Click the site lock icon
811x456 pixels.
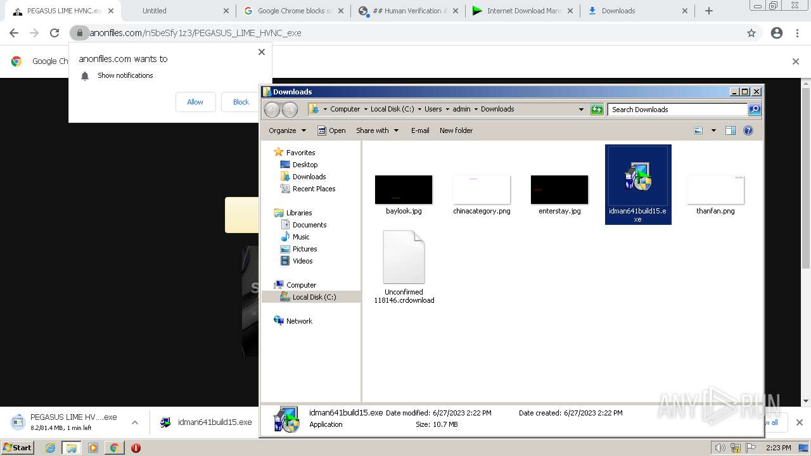(x=79, y=33)
